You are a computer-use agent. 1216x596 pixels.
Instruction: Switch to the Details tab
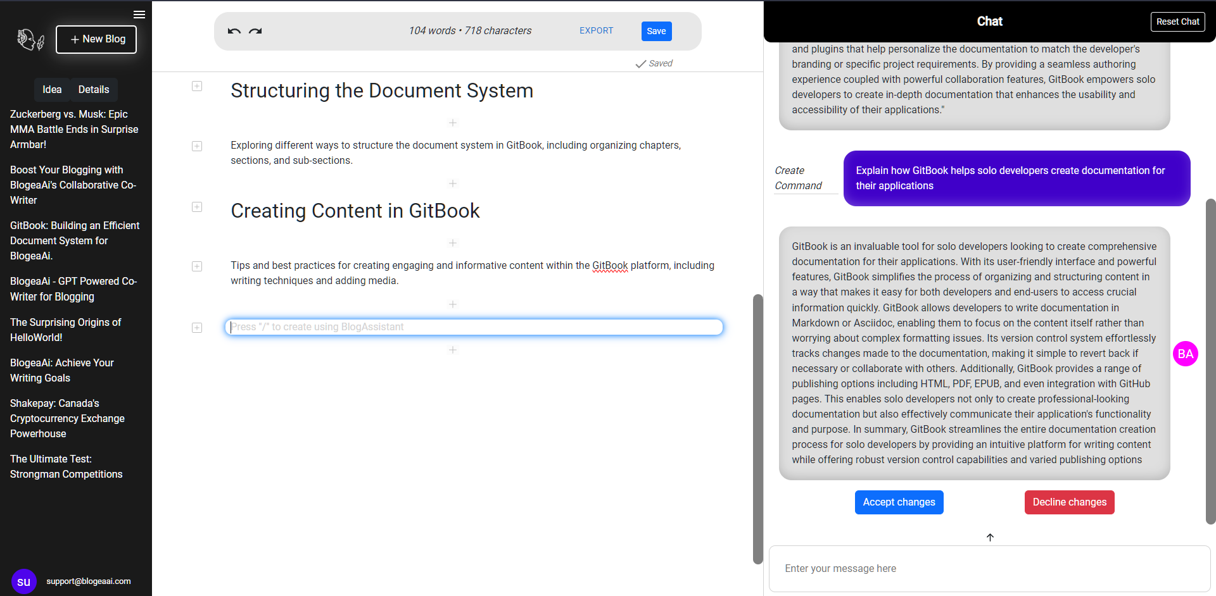(94, 90)
